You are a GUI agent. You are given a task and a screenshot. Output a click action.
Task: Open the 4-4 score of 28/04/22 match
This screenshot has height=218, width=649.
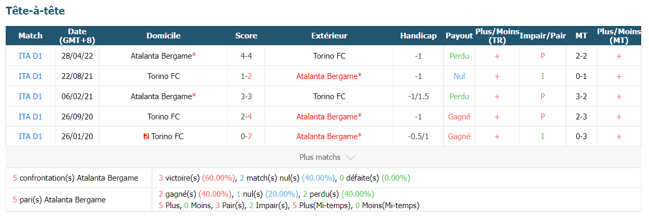tap(246, 56)
